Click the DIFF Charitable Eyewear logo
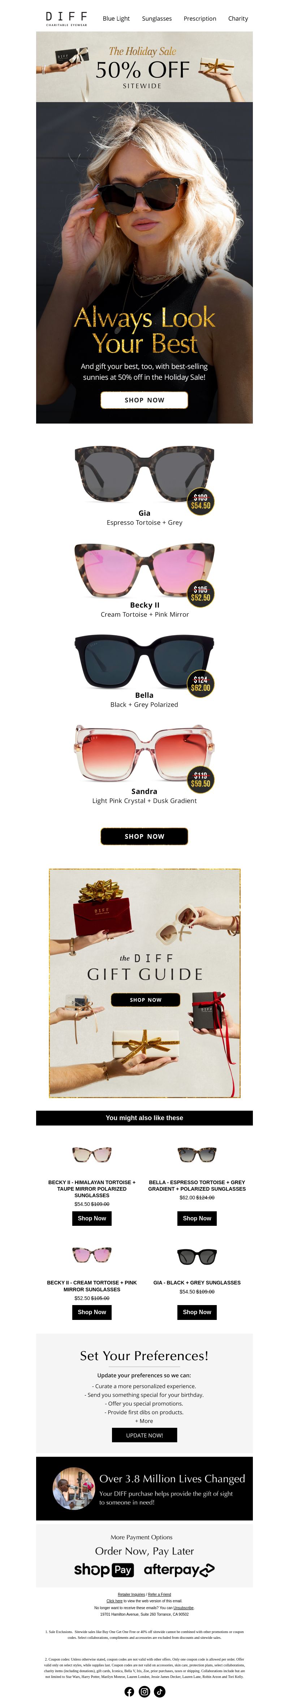Image resolution: width=289 pixels, height=1708 pixels. coord(66,18)
